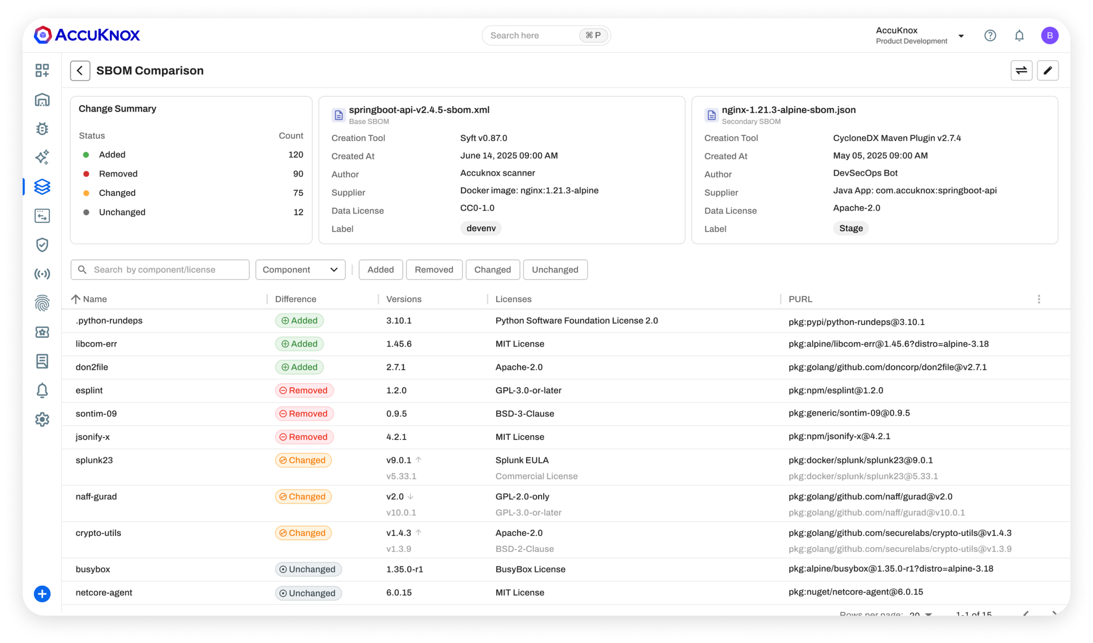Toggle the Added filter chip
Viewport: 1093px width, 643px height.
click(381, 269)
